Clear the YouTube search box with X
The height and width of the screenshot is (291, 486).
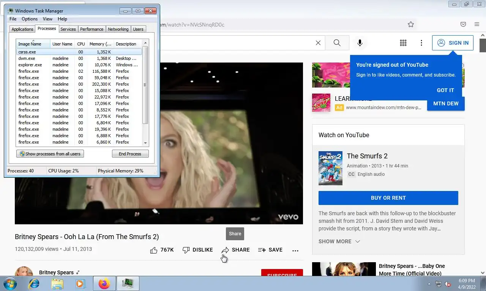pos(318,43)
